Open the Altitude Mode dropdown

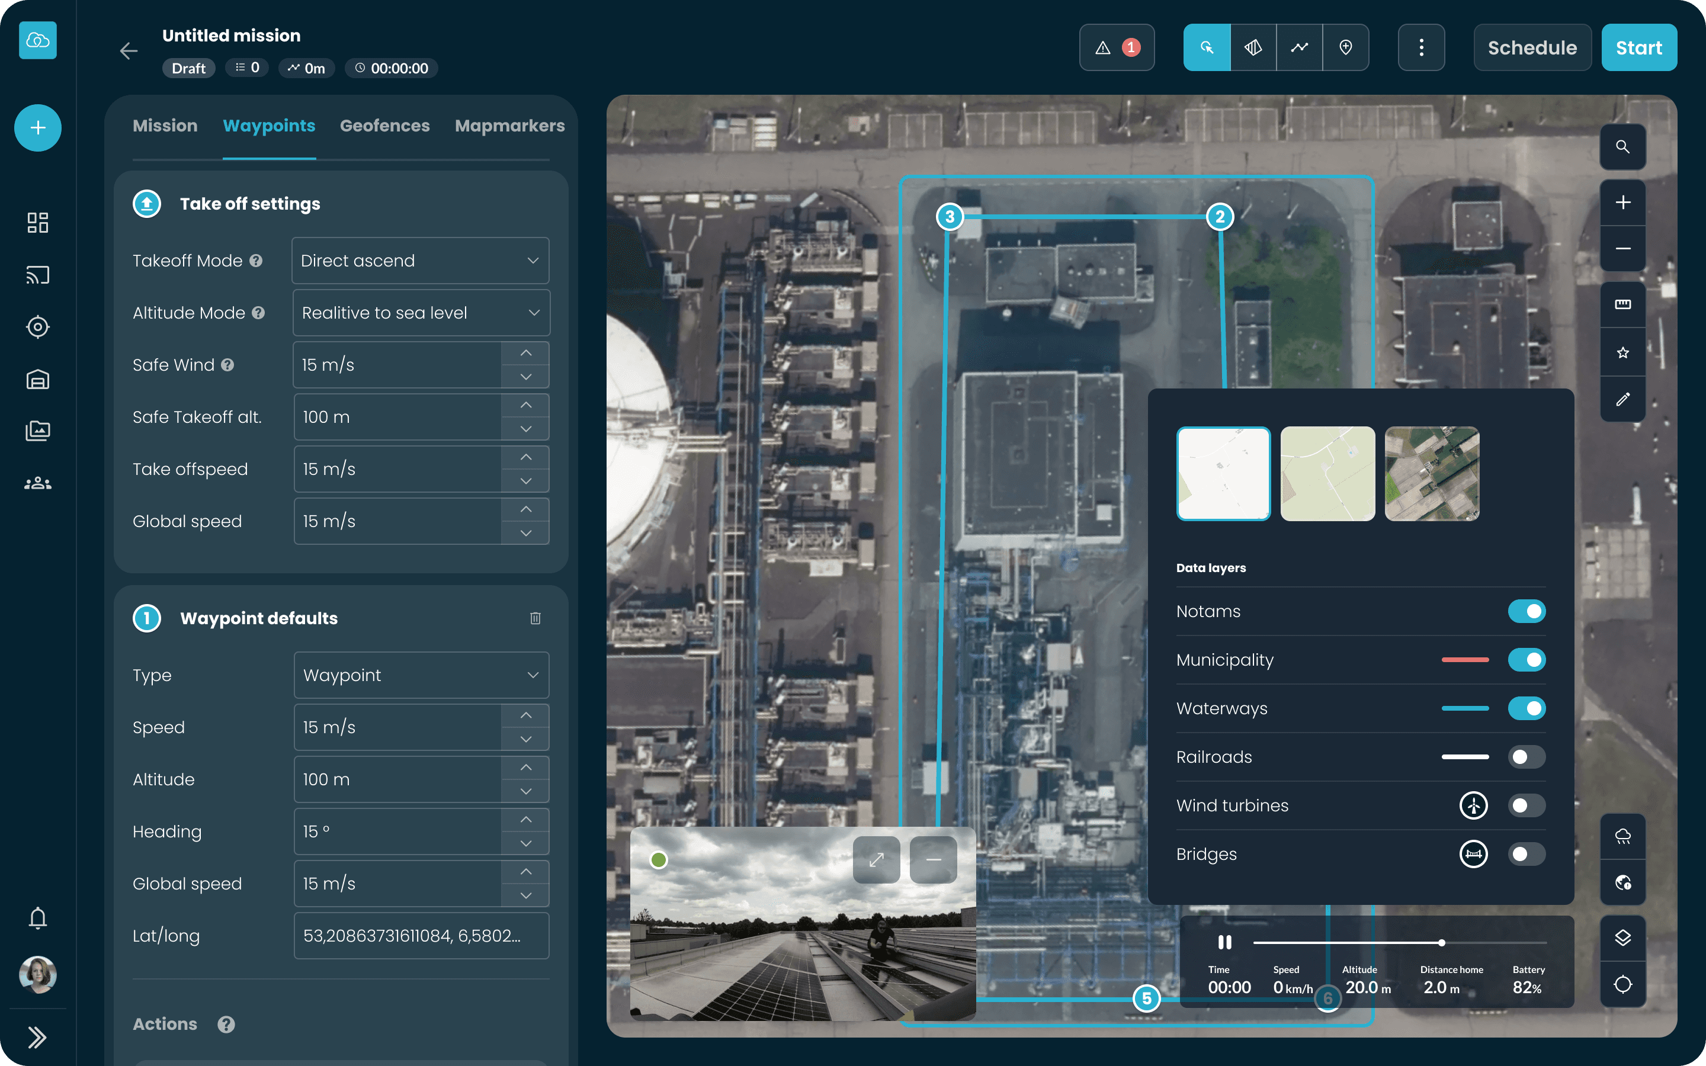click(420, 312)
